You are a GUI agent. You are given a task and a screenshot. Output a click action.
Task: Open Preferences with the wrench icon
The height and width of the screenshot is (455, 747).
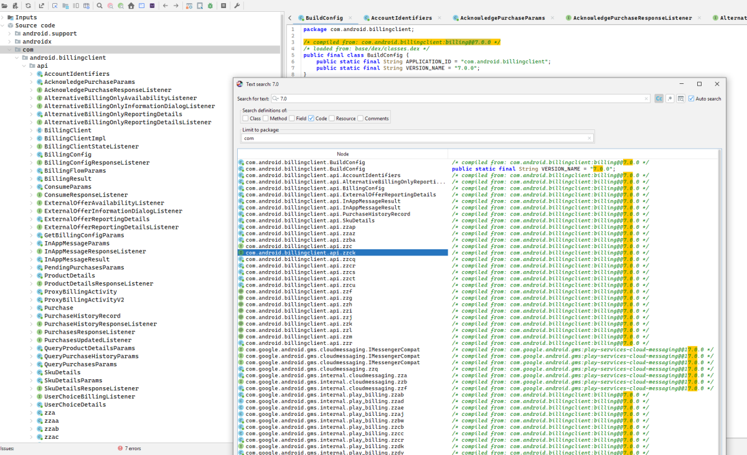(237, 6)
